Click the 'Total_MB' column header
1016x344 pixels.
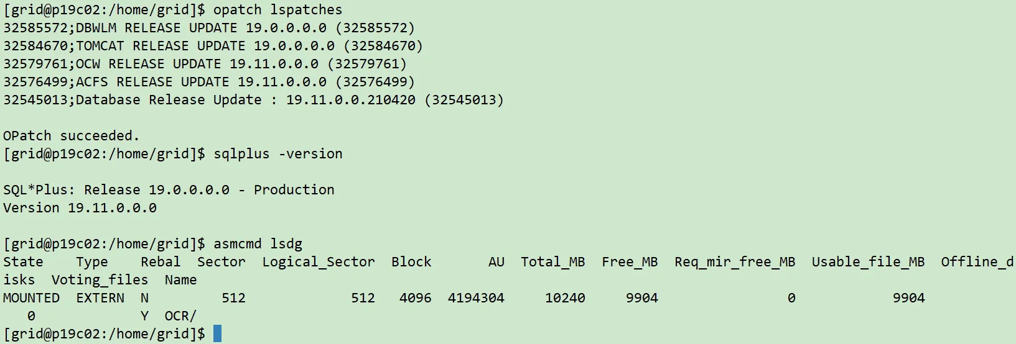point(552,262)
